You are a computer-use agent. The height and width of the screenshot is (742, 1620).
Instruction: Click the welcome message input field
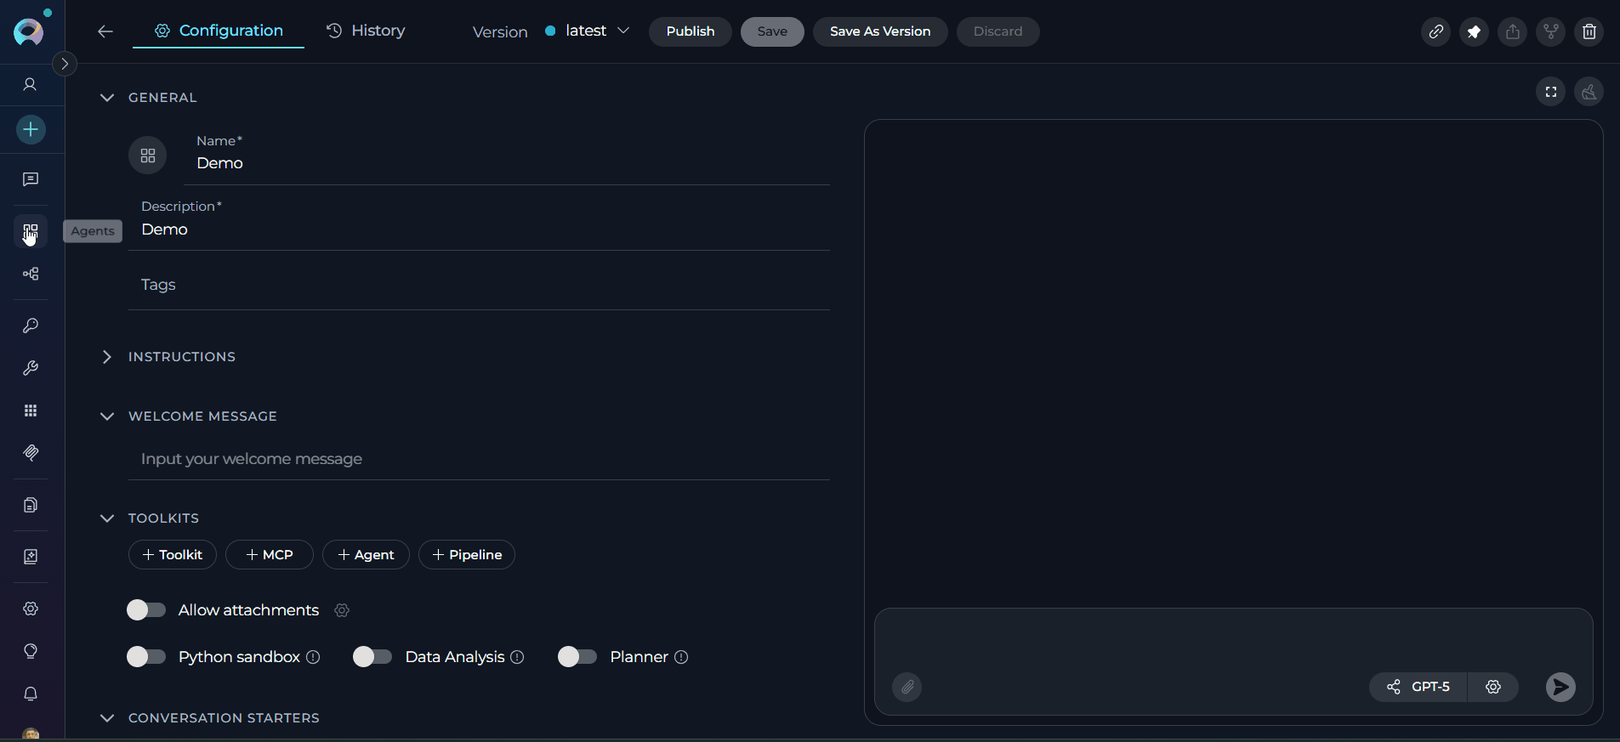[478, 459]
